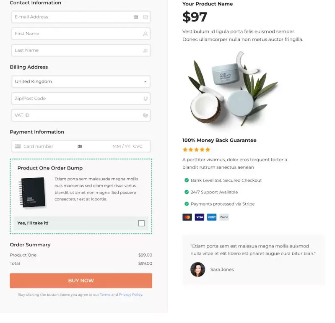335x323 pixels.
Task: Click the people icon in Last Name field
Action: (145, 51)
